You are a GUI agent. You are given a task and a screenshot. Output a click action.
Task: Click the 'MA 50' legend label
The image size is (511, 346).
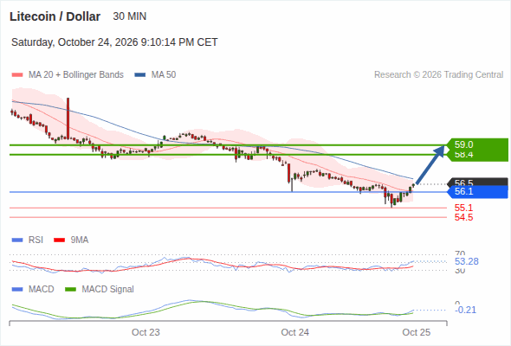click(164, 75)
